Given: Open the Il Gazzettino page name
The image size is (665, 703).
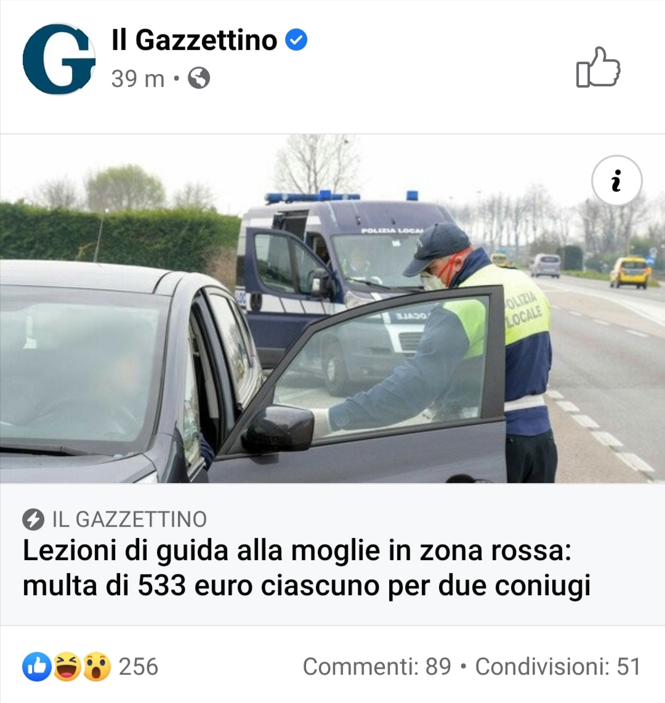Looking at the screenshot, I should pyautogui.click(x=194, y=40).
